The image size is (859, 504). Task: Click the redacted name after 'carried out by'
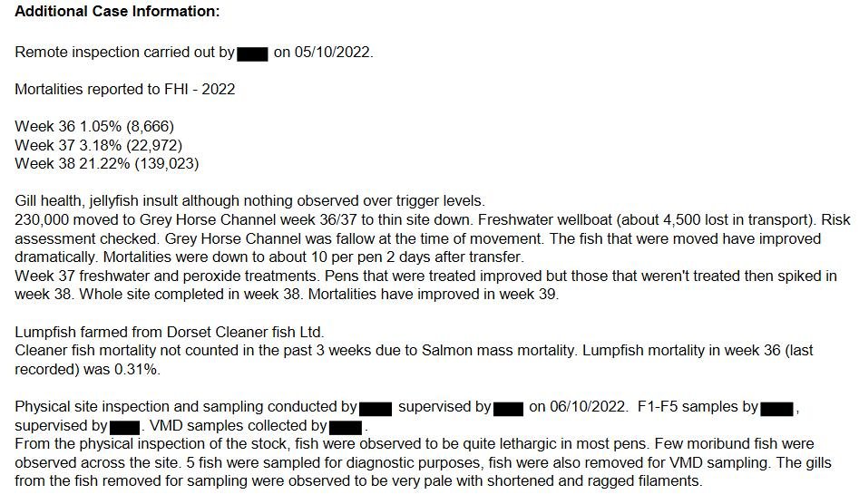252,53
